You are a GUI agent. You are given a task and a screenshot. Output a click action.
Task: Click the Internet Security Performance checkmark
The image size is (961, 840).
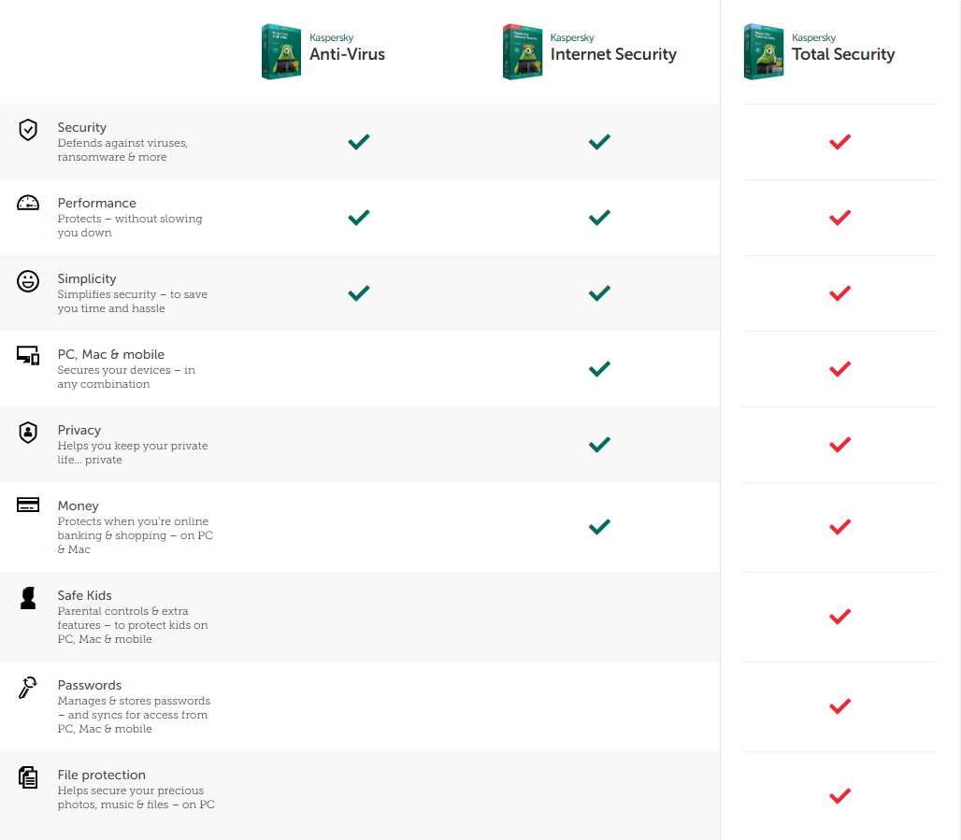pyautogui.click(x=599, y=218)
